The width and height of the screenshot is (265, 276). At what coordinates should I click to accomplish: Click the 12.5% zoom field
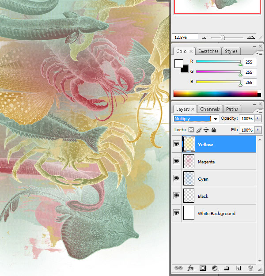pyautogui.click(x=185, y=37)
